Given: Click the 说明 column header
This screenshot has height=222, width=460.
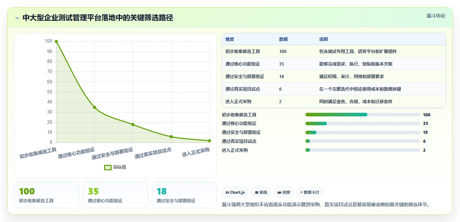Looking at the screenshot, I should 324,39.
